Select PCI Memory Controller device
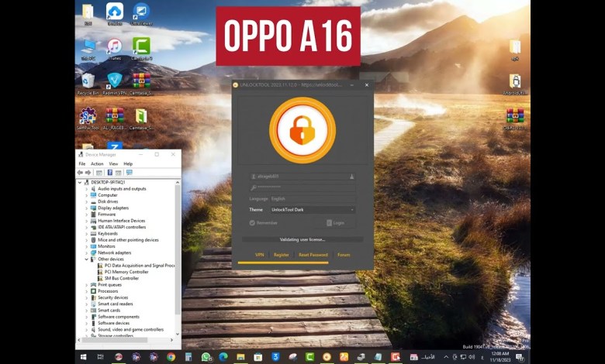605x364 pixels. point(126,272)
